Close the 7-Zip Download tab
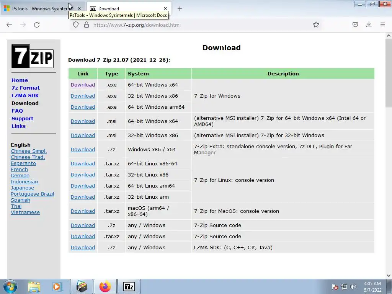Image resolution: width=392 pixels, height=294 pixels. (x=165, y=8)
